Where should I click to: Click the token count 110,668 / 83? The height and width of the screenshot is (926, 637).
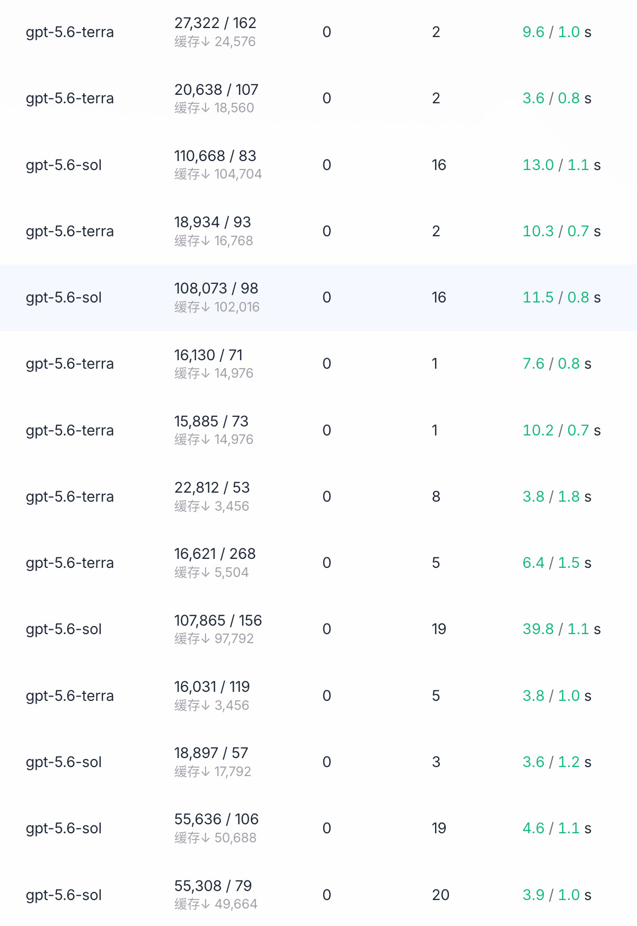[x=215, y=156]
